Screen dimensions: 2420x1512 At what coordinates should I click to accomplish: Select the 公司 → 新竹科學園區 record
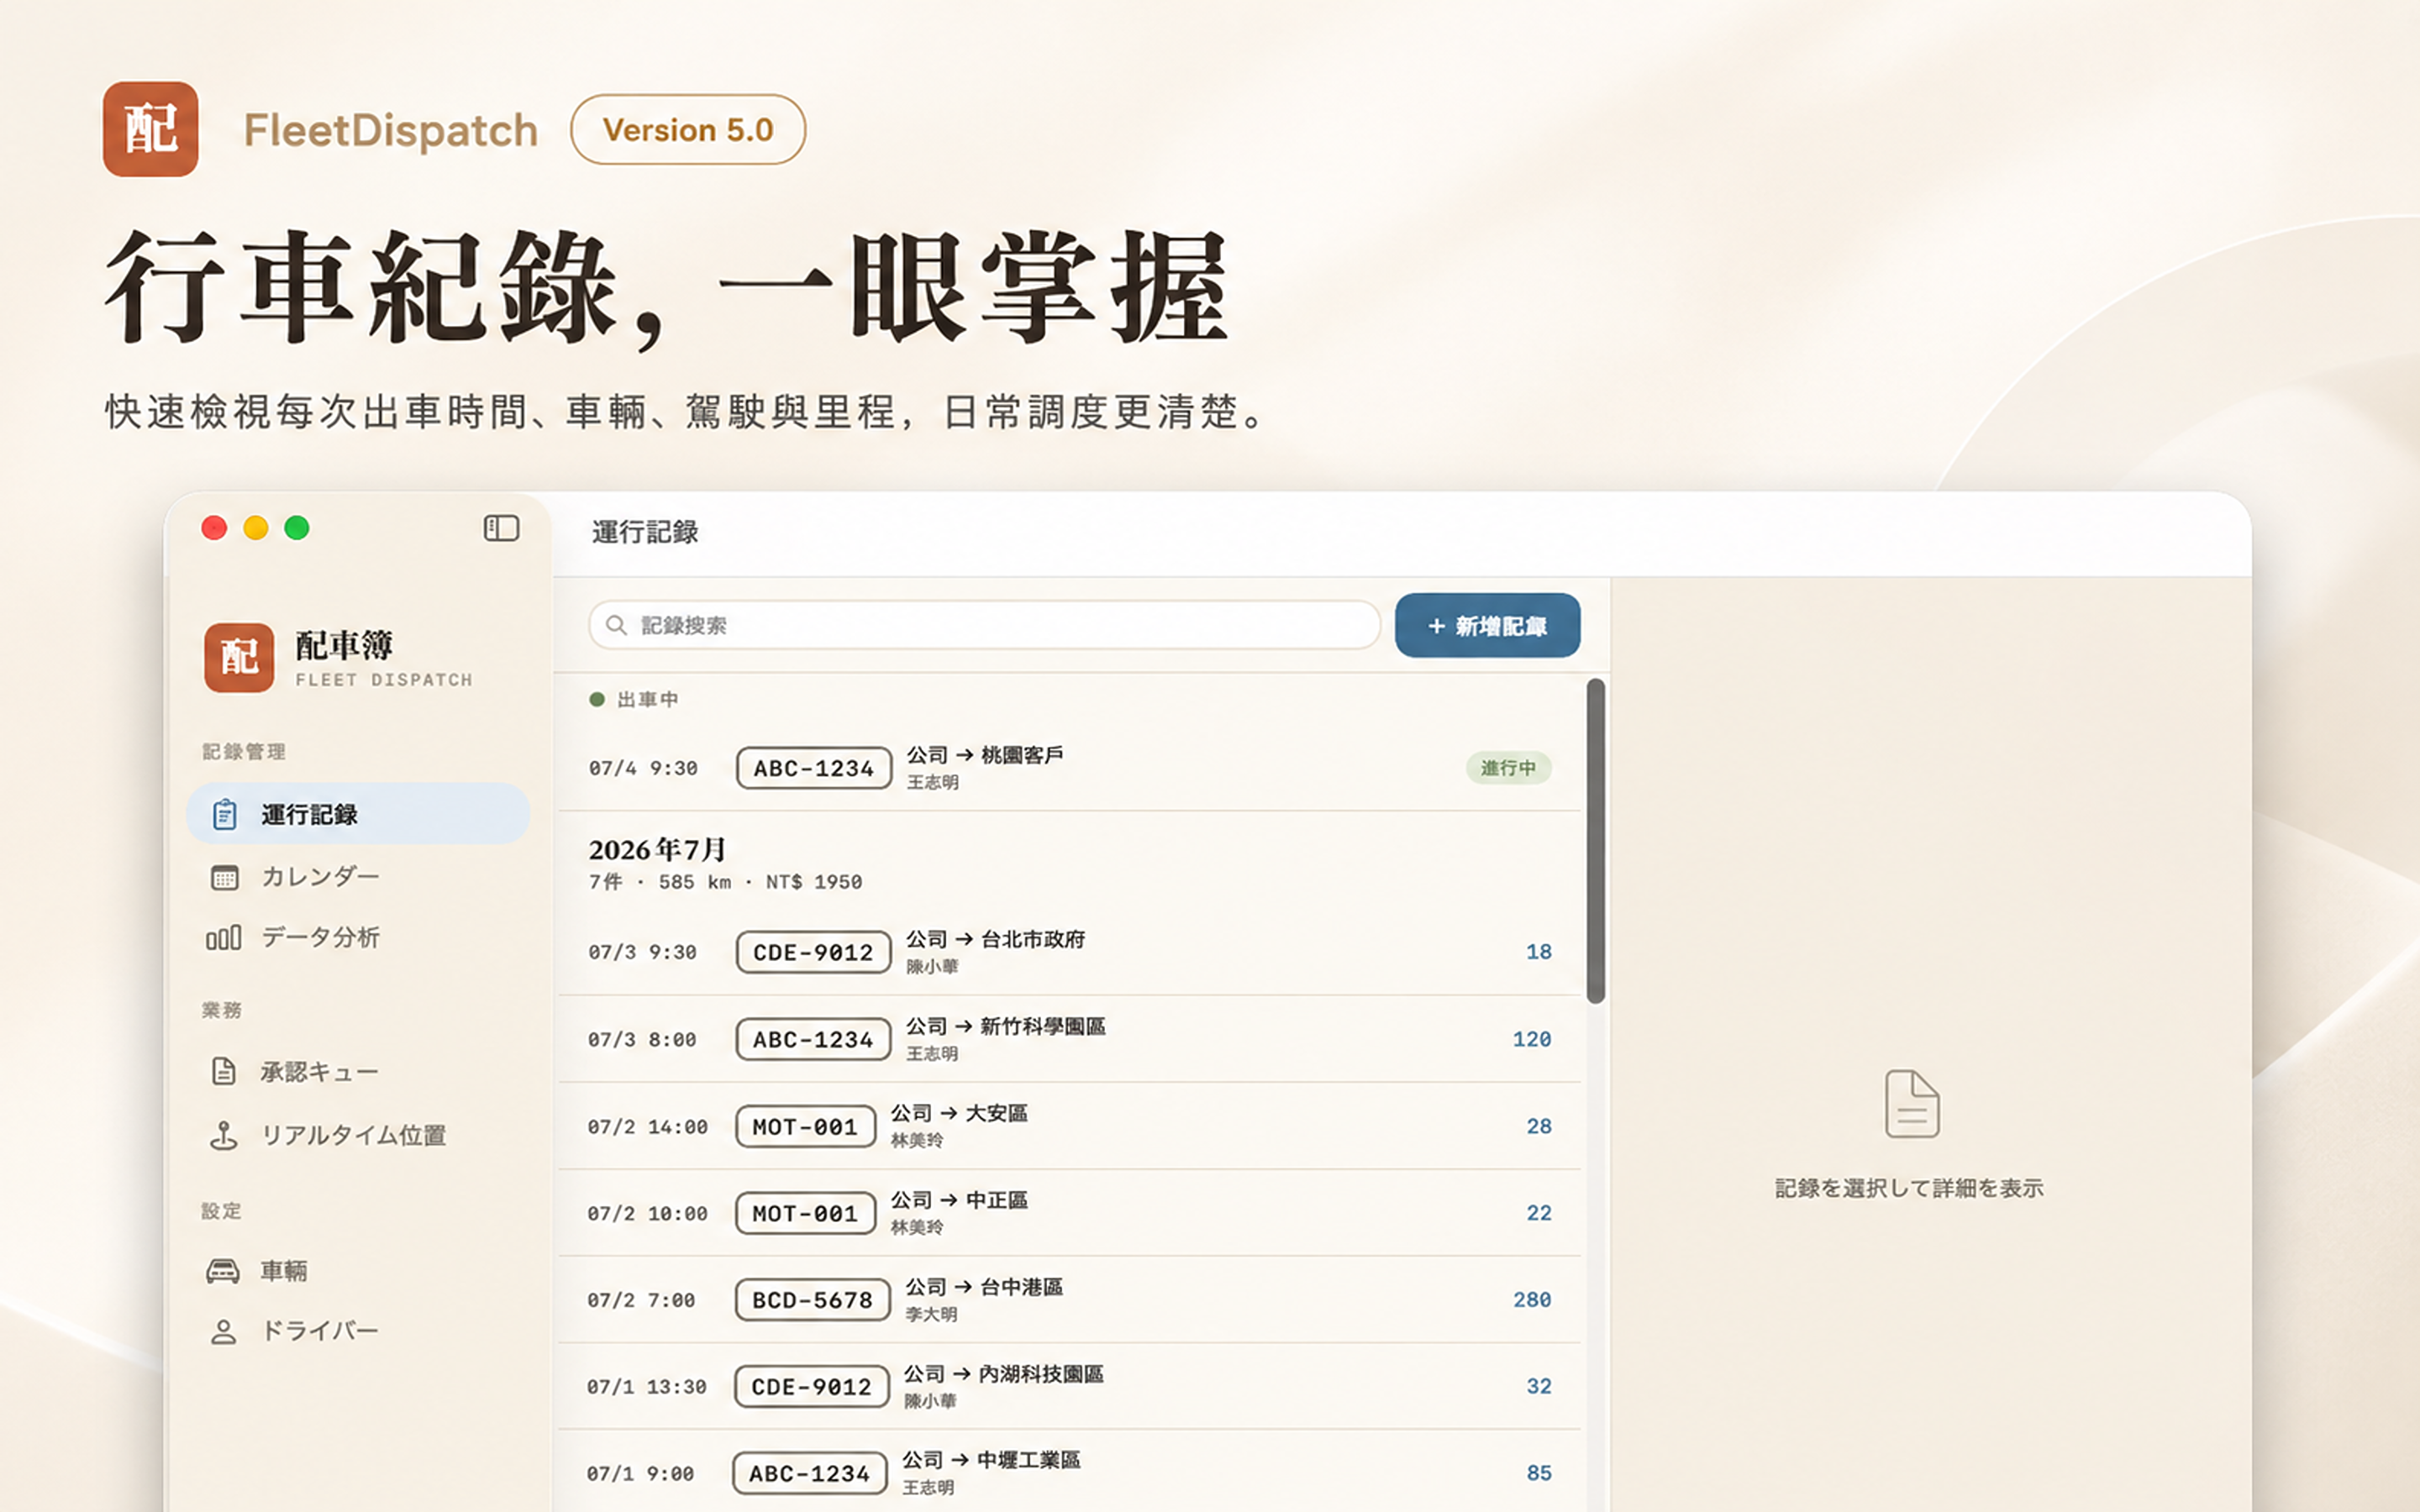coord(1070,1039)
